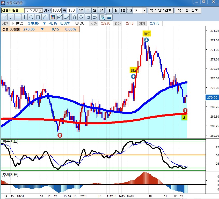This screenshot has width=219, height=199.
Task: Click the field showing 173
Action: tap(71, 10)
